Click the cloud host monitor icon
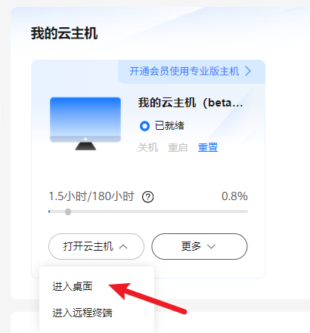Screen dimensions: 310x333 (x=85, y=124)
